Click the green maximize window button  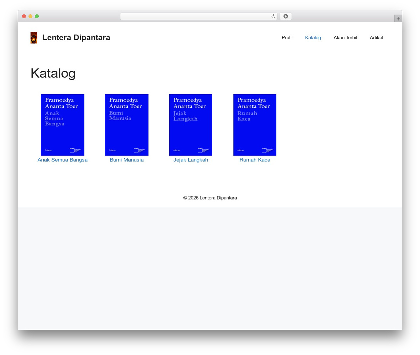point(37,16)
